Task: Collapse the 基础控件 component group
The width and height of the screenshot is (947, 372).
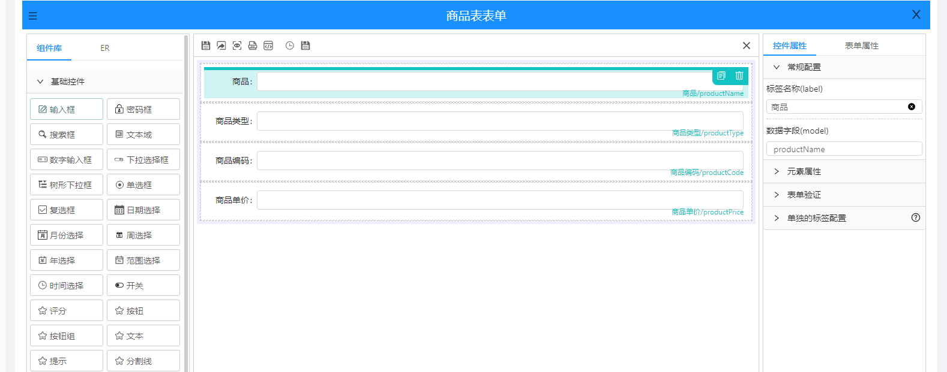Action: [40, 81]
